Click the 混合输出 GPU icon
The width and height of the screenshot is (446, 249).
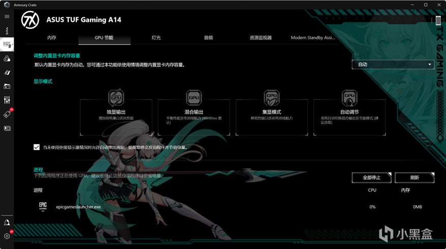click(194, 97)
